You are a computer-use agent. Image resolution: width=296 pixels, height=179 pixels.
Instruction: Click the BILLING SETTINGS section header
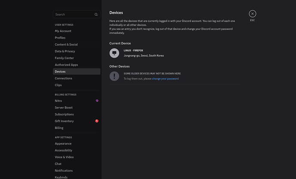point(66,95)
